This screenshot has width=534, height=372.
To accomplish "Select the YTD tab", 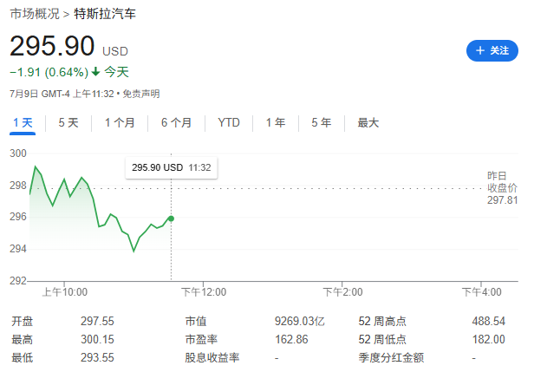I will 229,122.
